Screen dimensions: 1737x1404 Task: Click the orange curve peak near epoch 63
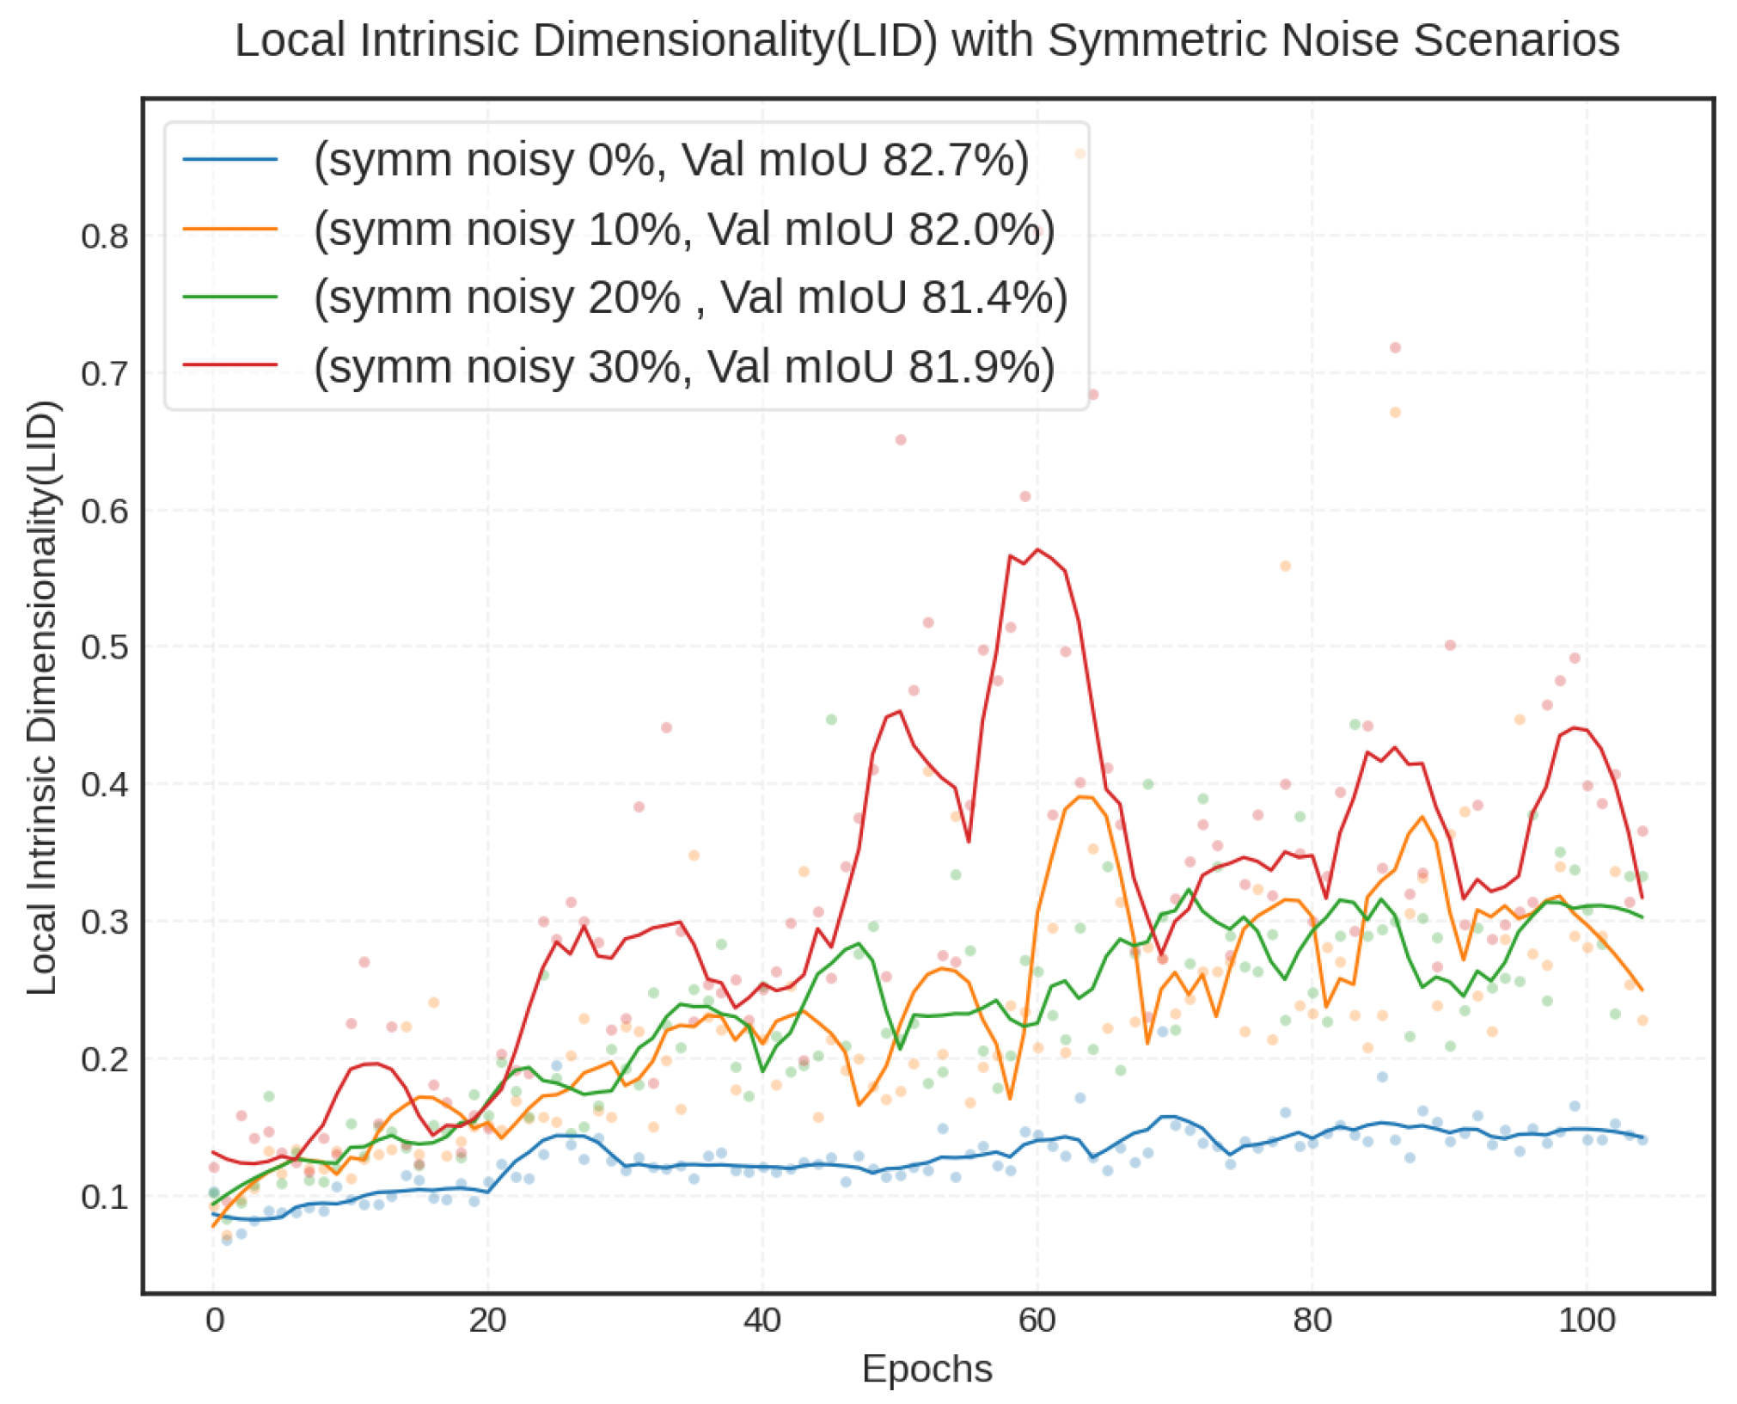(1083, 797)
